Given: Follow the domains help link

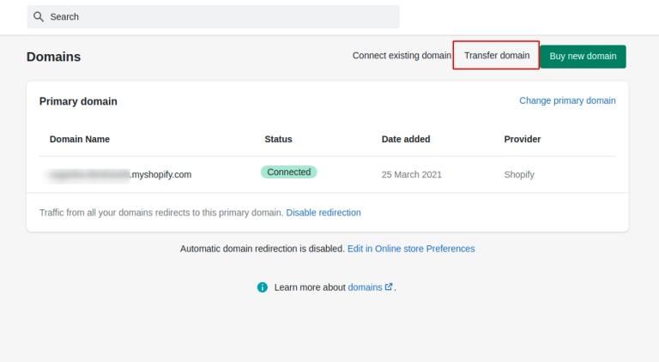Looking at the screenshot, I should pyautogui.click(x=365, y=287).
